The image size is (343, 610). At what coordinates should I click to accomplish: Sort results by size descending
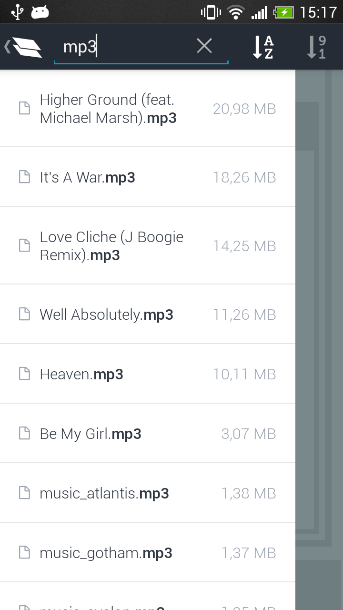(316, 47)
